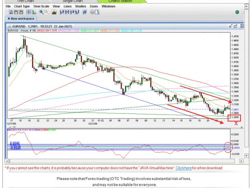Viewport: 251px width, 188px height.
Task: Click the 12/17/08 date axis label
Action: [x=12, y=123]
